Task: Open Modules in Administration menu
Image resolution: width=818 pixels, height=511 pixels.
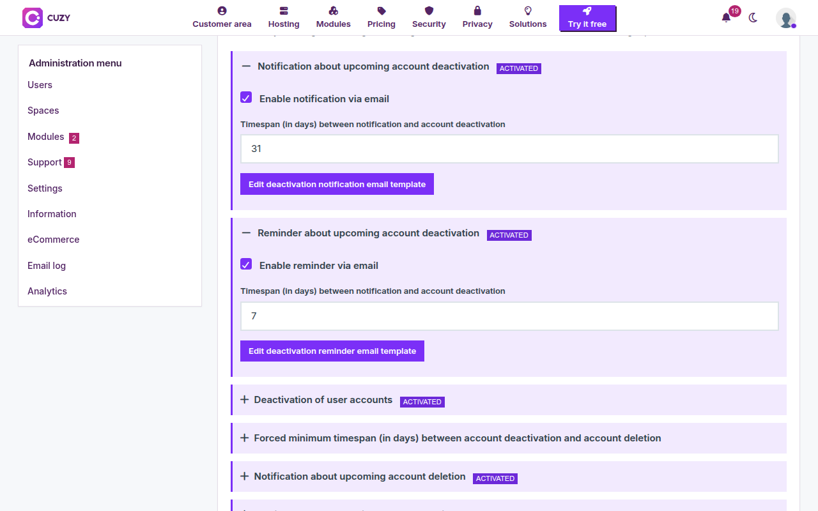Action: [45, 137]
